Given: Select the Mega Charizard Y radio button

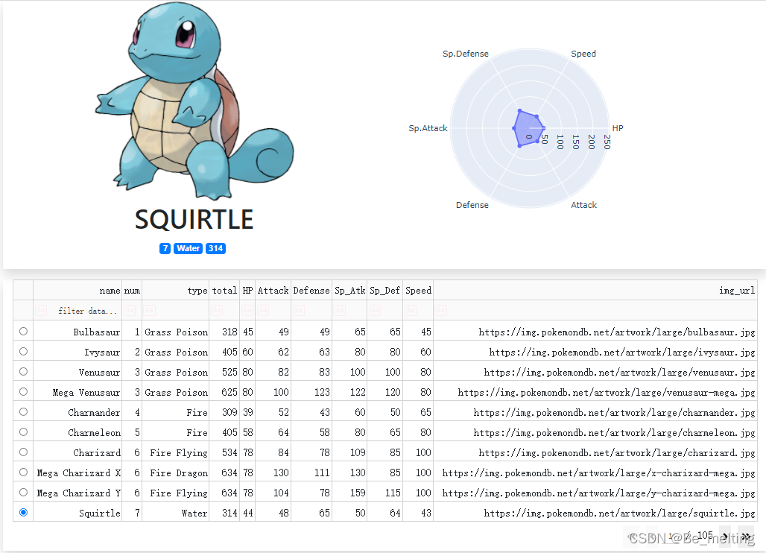Looking at the screenshot, I should [x=23, y=492].
